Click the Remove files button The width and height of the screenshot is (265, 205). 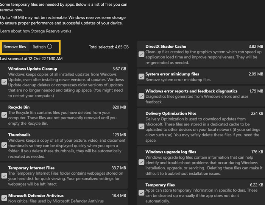tap(15, 47)
